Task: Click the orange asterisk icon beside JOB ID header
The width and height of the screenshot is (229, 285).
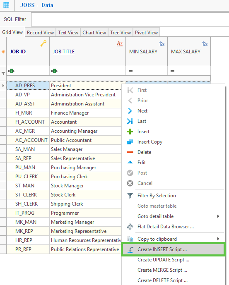Action: click(3, 52)
